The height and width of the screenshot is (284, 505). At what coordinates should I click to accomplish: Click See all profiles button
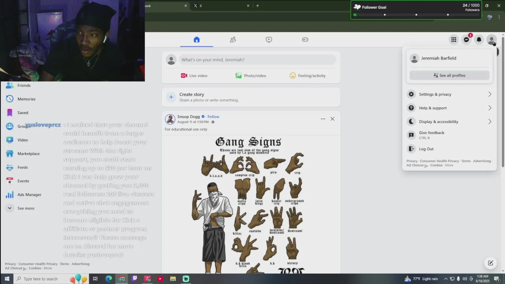449,75
